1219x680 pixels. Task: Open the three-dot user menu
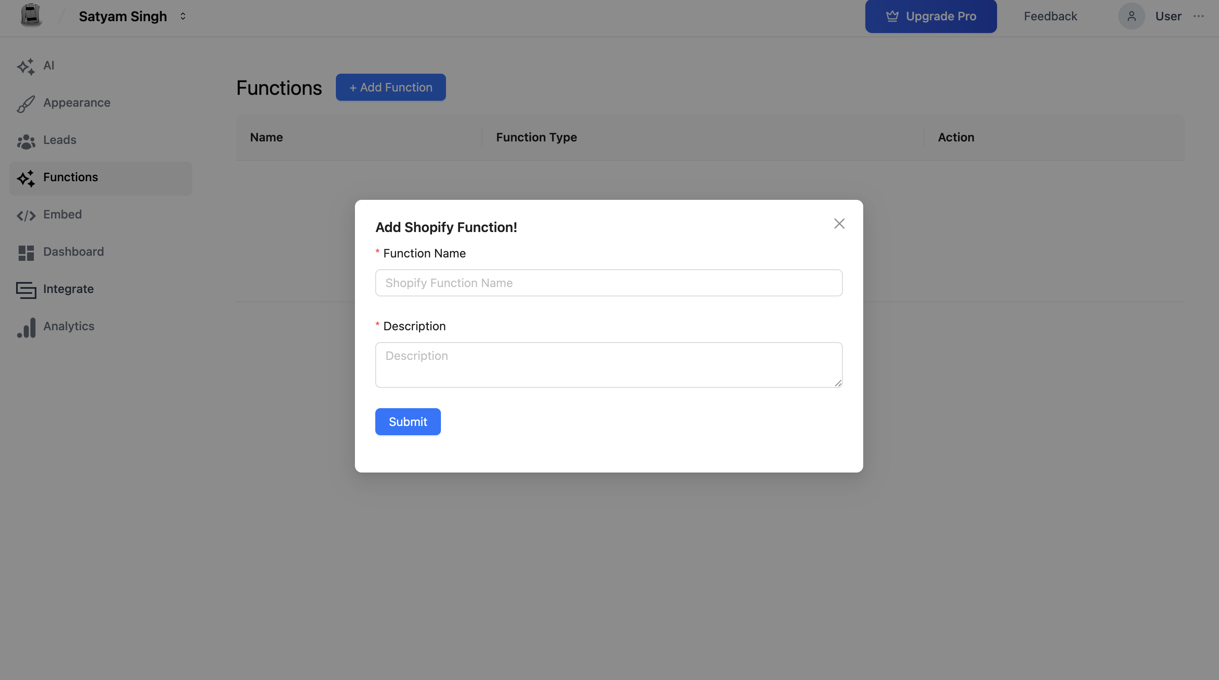pos(1198,17)
